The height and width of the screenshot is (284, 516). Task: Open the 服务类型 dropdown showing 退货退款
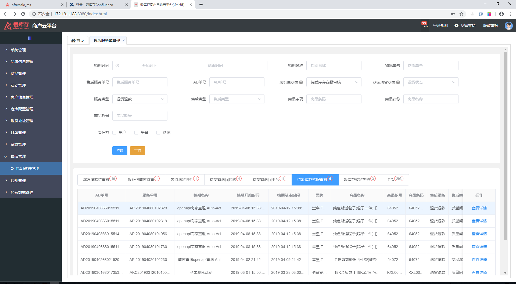[140, 99]
